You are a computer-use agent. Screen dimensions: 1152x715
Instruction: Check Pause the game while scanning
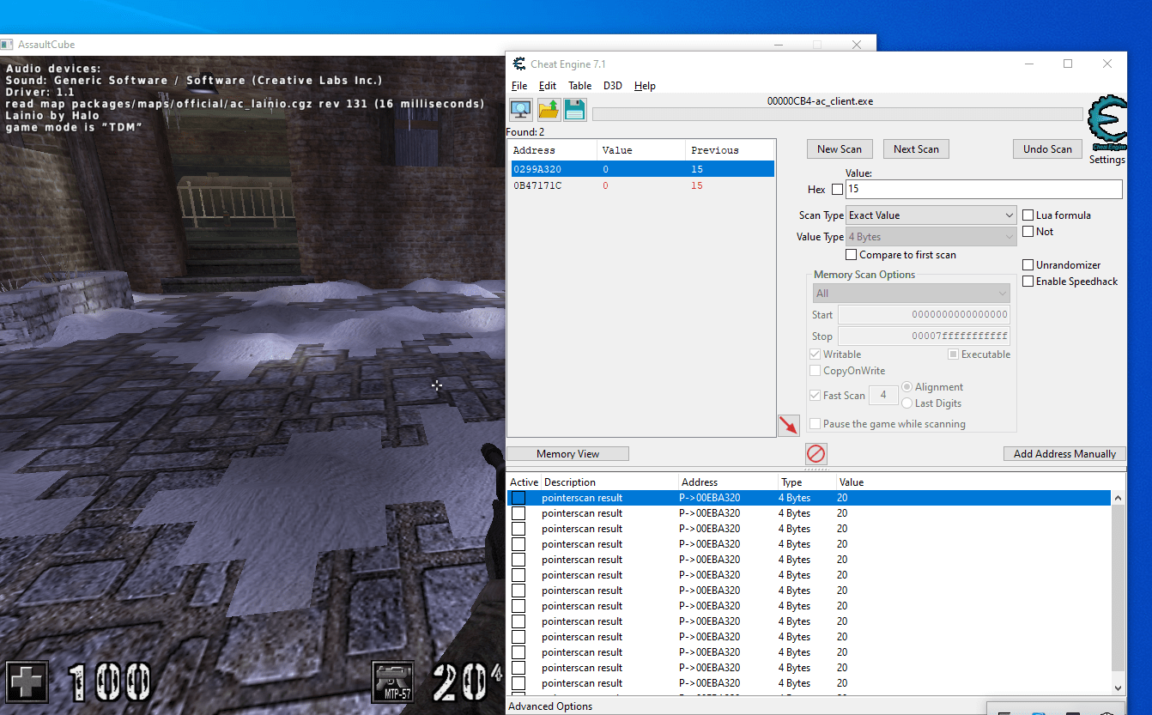pos(815,424)
